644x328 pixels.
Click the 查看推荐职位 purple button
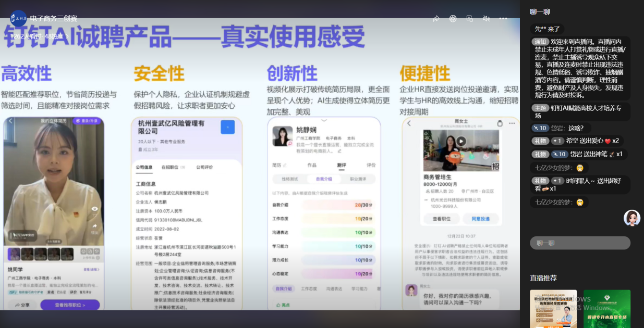pos(70,305)
